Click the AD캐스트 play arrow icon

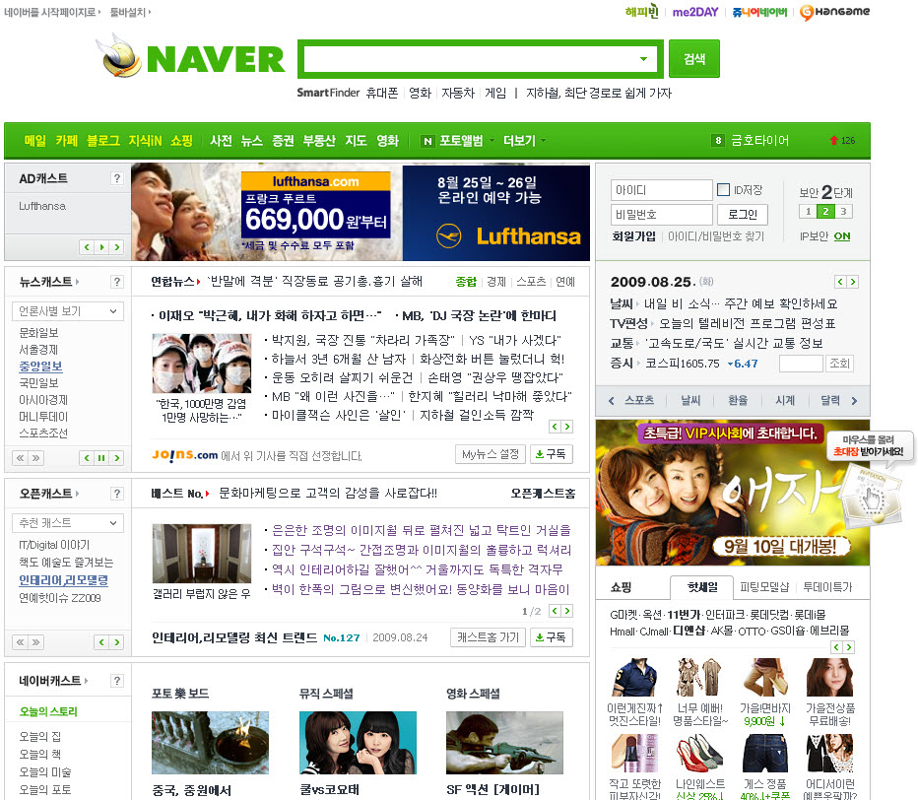[101, 247]
